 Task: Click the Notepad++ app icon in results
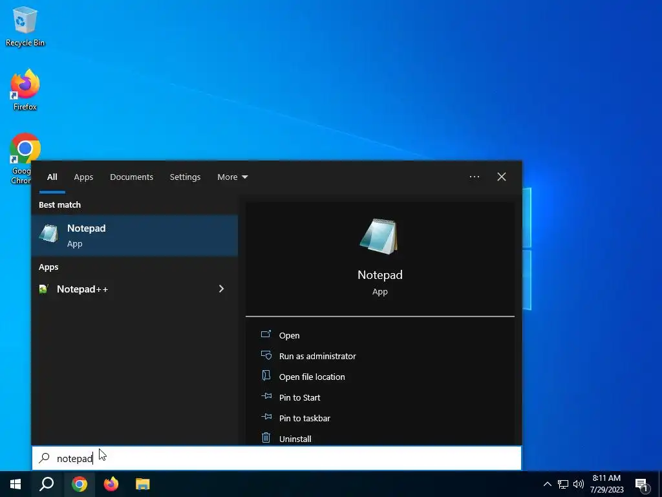coord(43,289)
